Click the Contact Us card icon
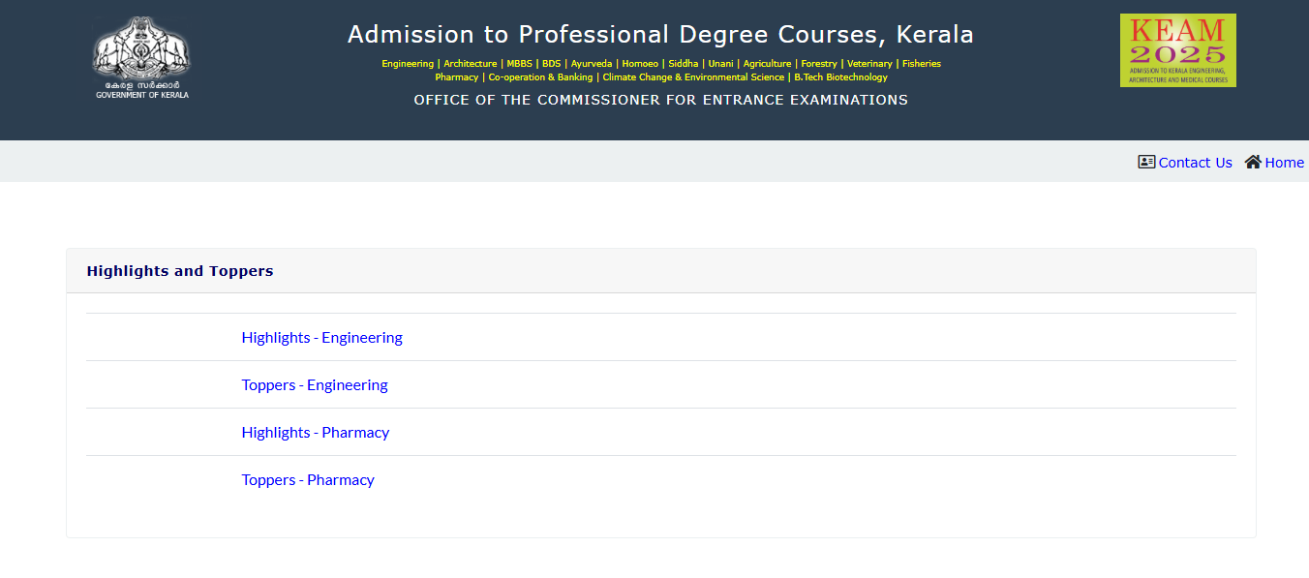1309x578 pixels. pos(1147,162)
